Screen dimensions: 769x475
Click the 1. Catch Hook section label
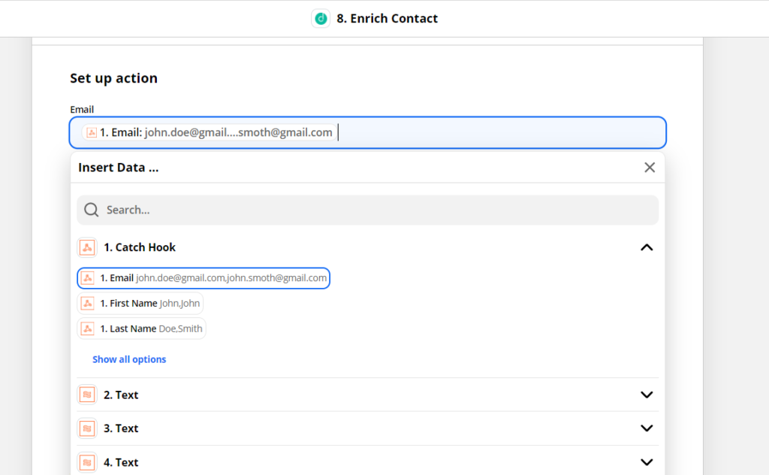(140, 247)
